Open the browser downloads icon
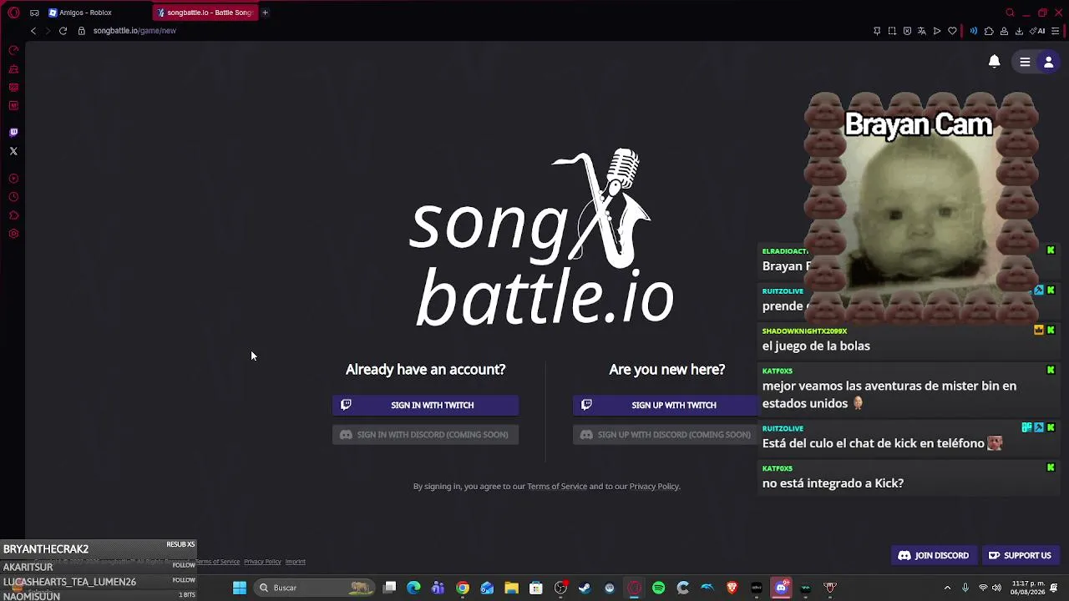1069x601 pixels. [x=1019, y=31]
